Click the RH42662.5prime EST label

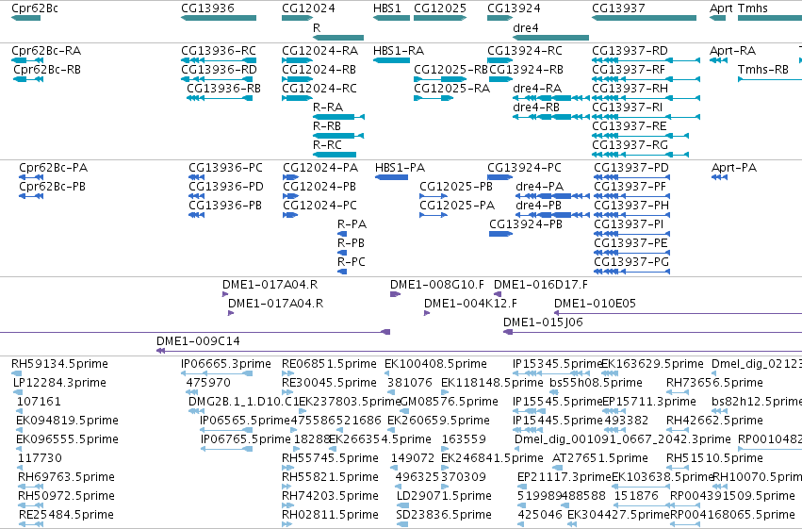tap(714, 421)
